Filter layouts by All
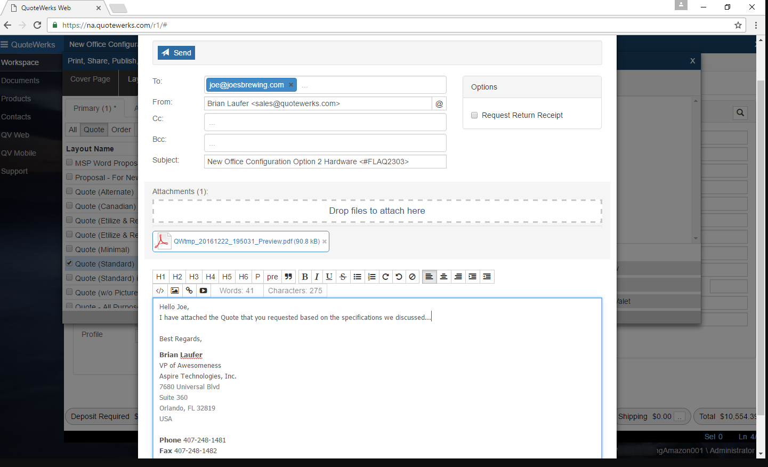The image size is (768, 467). coord(73,130)
